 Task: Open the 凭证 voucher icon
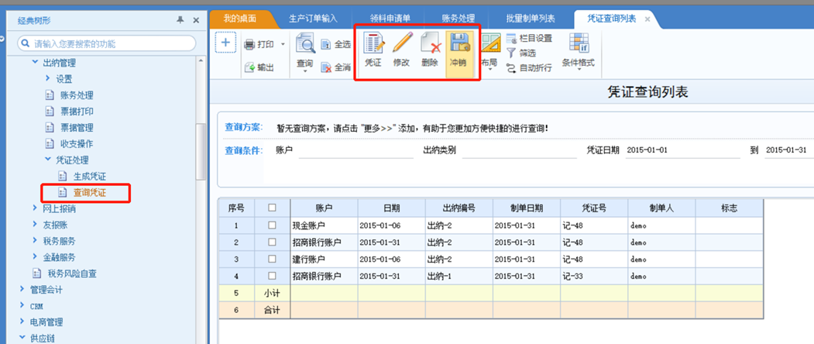pos(373,43)
